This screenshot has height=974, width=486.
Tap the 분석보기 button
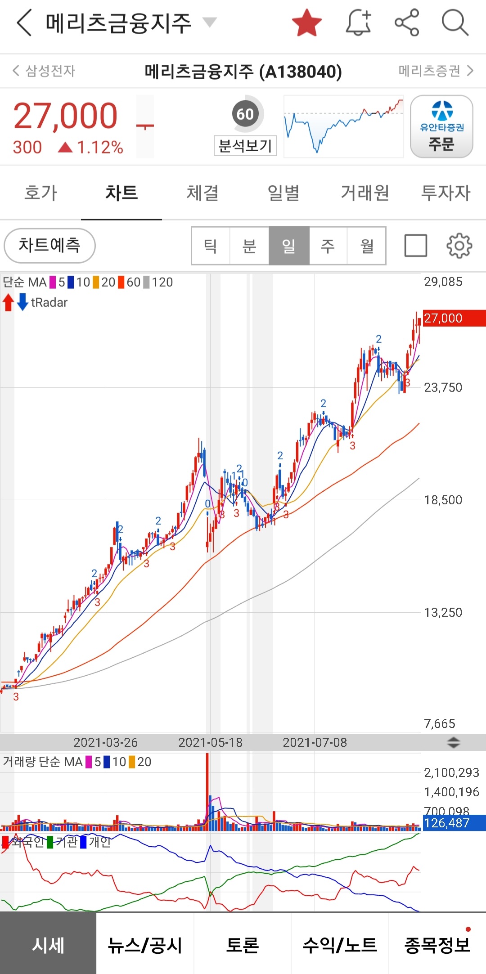[245, 146]
